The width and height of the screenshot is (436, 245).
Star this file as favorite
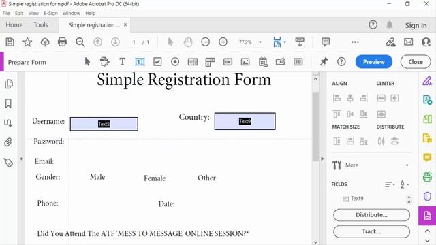(x=27, y=42)
